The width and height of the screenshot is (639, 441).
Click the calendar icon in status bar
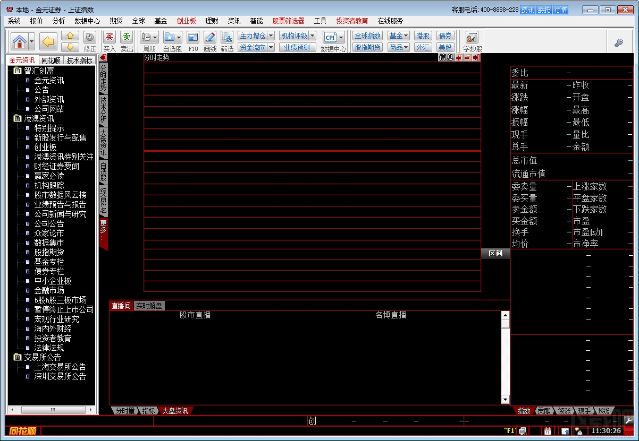[548, 431]
